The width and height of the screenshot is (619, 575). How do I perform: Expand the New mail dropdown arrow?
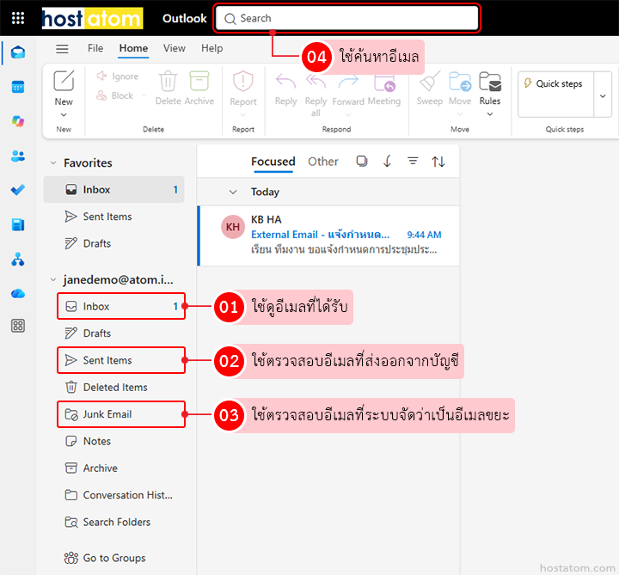[x=64, y=115]
